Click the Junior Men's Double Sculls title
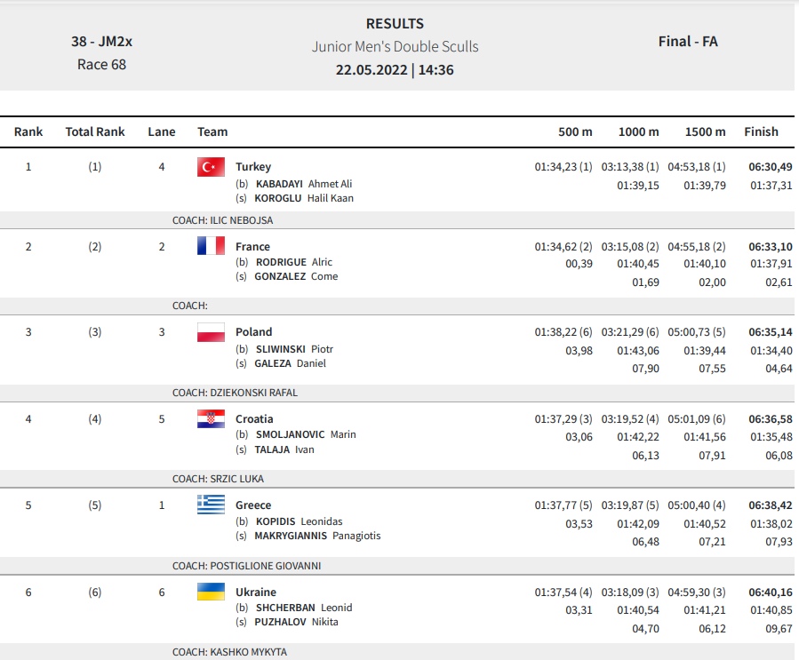The height and width of the screenshot is (660, 799). pos(396,46)
